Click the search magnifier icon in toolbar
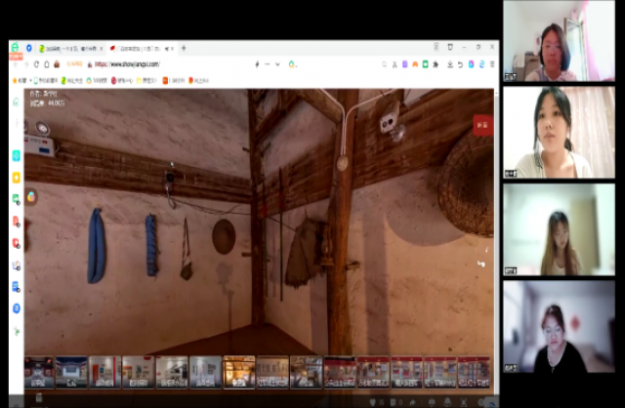Image resolution: width=625 pixels, height=408 pixels. (x=384, y=64)
